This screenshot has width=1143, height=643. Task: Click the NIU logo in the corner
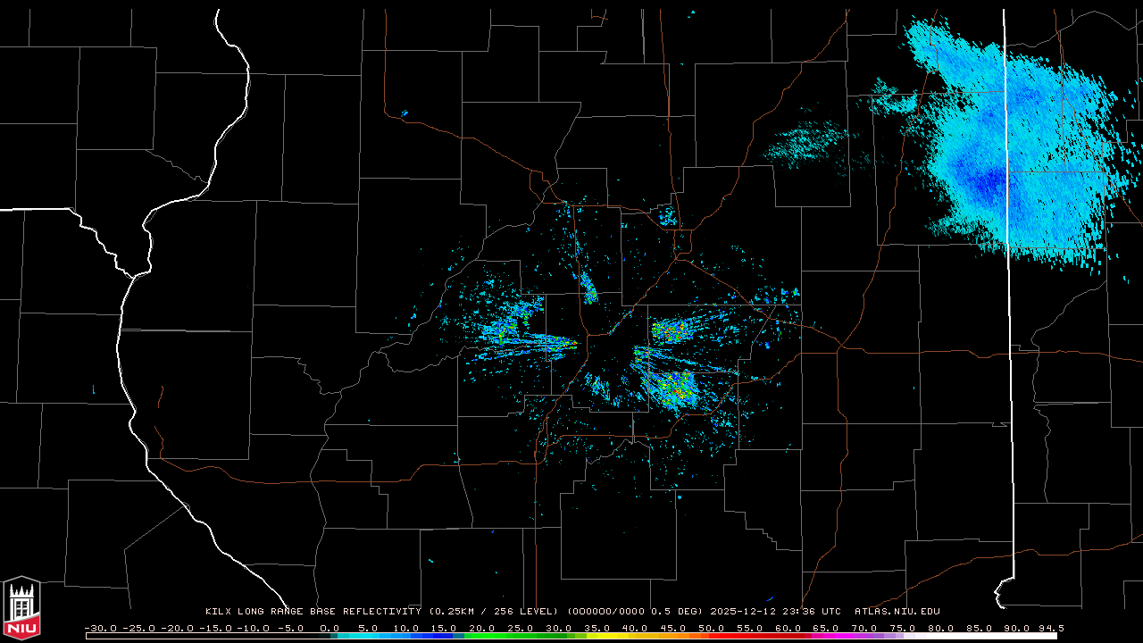pyautogui.click(x=21, y=609)
